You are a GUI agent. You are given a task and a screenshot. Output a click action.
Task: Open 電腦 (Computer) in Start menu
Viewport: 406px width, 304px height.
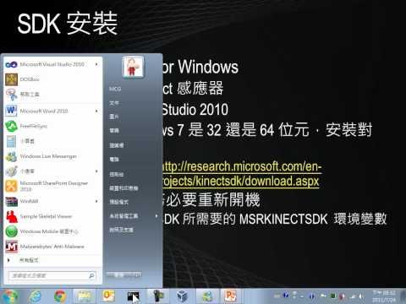[x=114, y=160]
